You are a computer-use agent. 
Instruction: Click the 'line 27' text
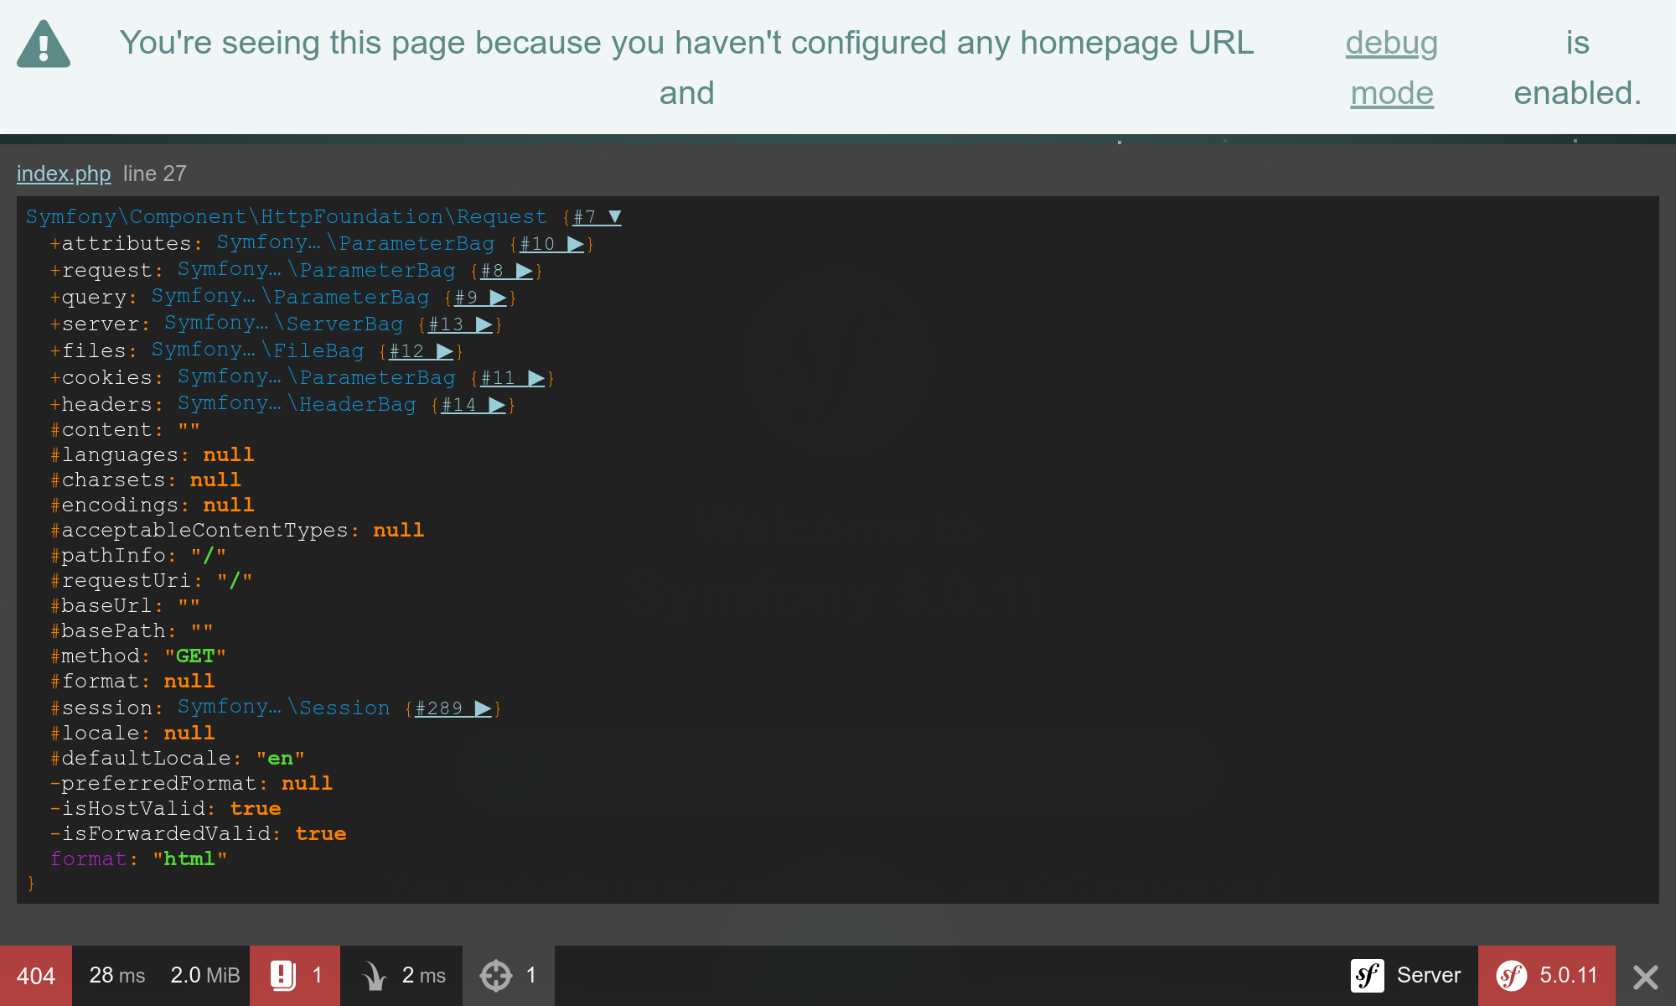(x=155, y=174)
